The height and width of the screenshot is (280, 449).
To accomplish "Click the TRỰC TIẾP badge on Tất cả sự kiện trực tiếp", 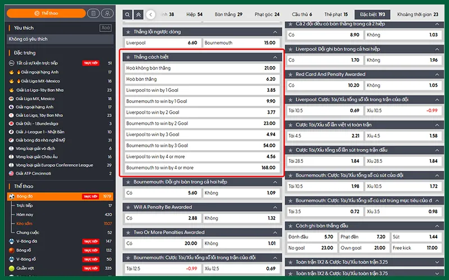I will [x=91, y=63].
